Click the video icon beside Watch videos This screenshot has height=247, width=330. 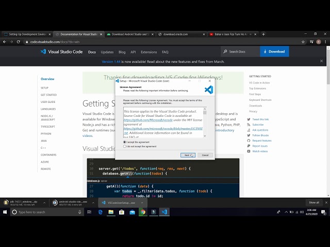249,151
